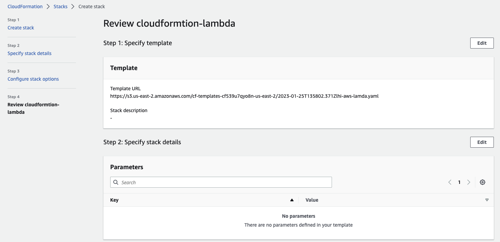The width and height of the screenshot is (500, 242).
Task: Click the Key column ascending sort arrow
Action: point(292,200)
